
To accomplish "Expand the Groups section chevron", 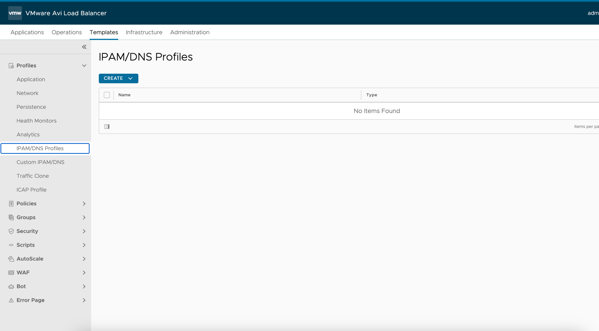I will coord(84,217).
